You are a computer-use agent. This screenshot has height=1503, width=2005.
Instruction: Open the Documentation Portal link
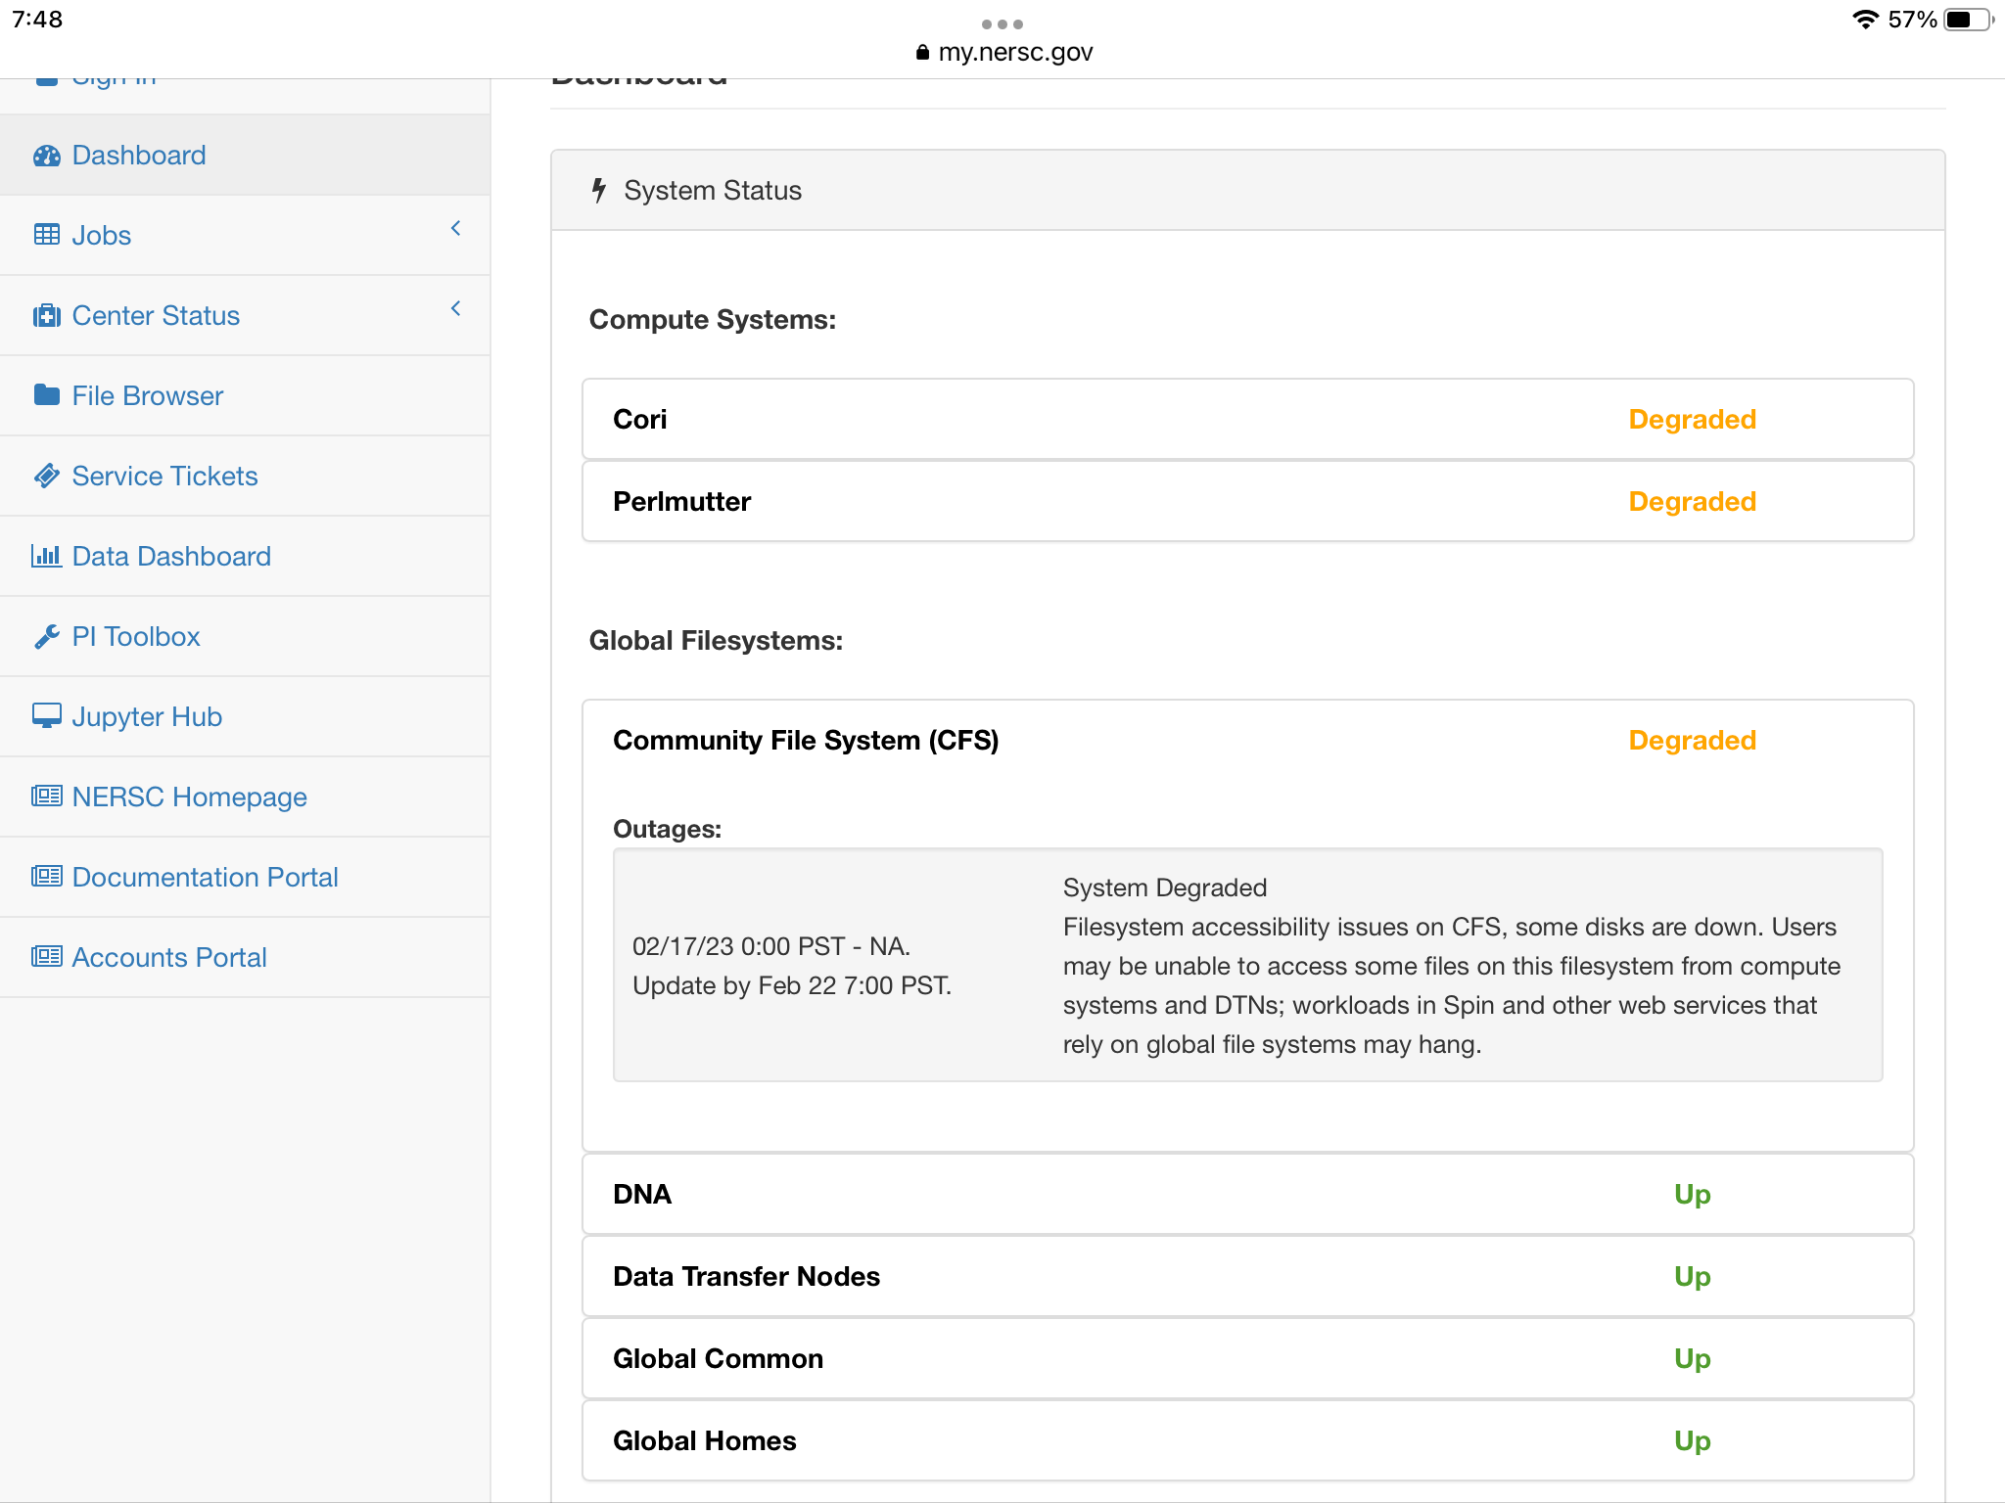[x=205, y=878]
